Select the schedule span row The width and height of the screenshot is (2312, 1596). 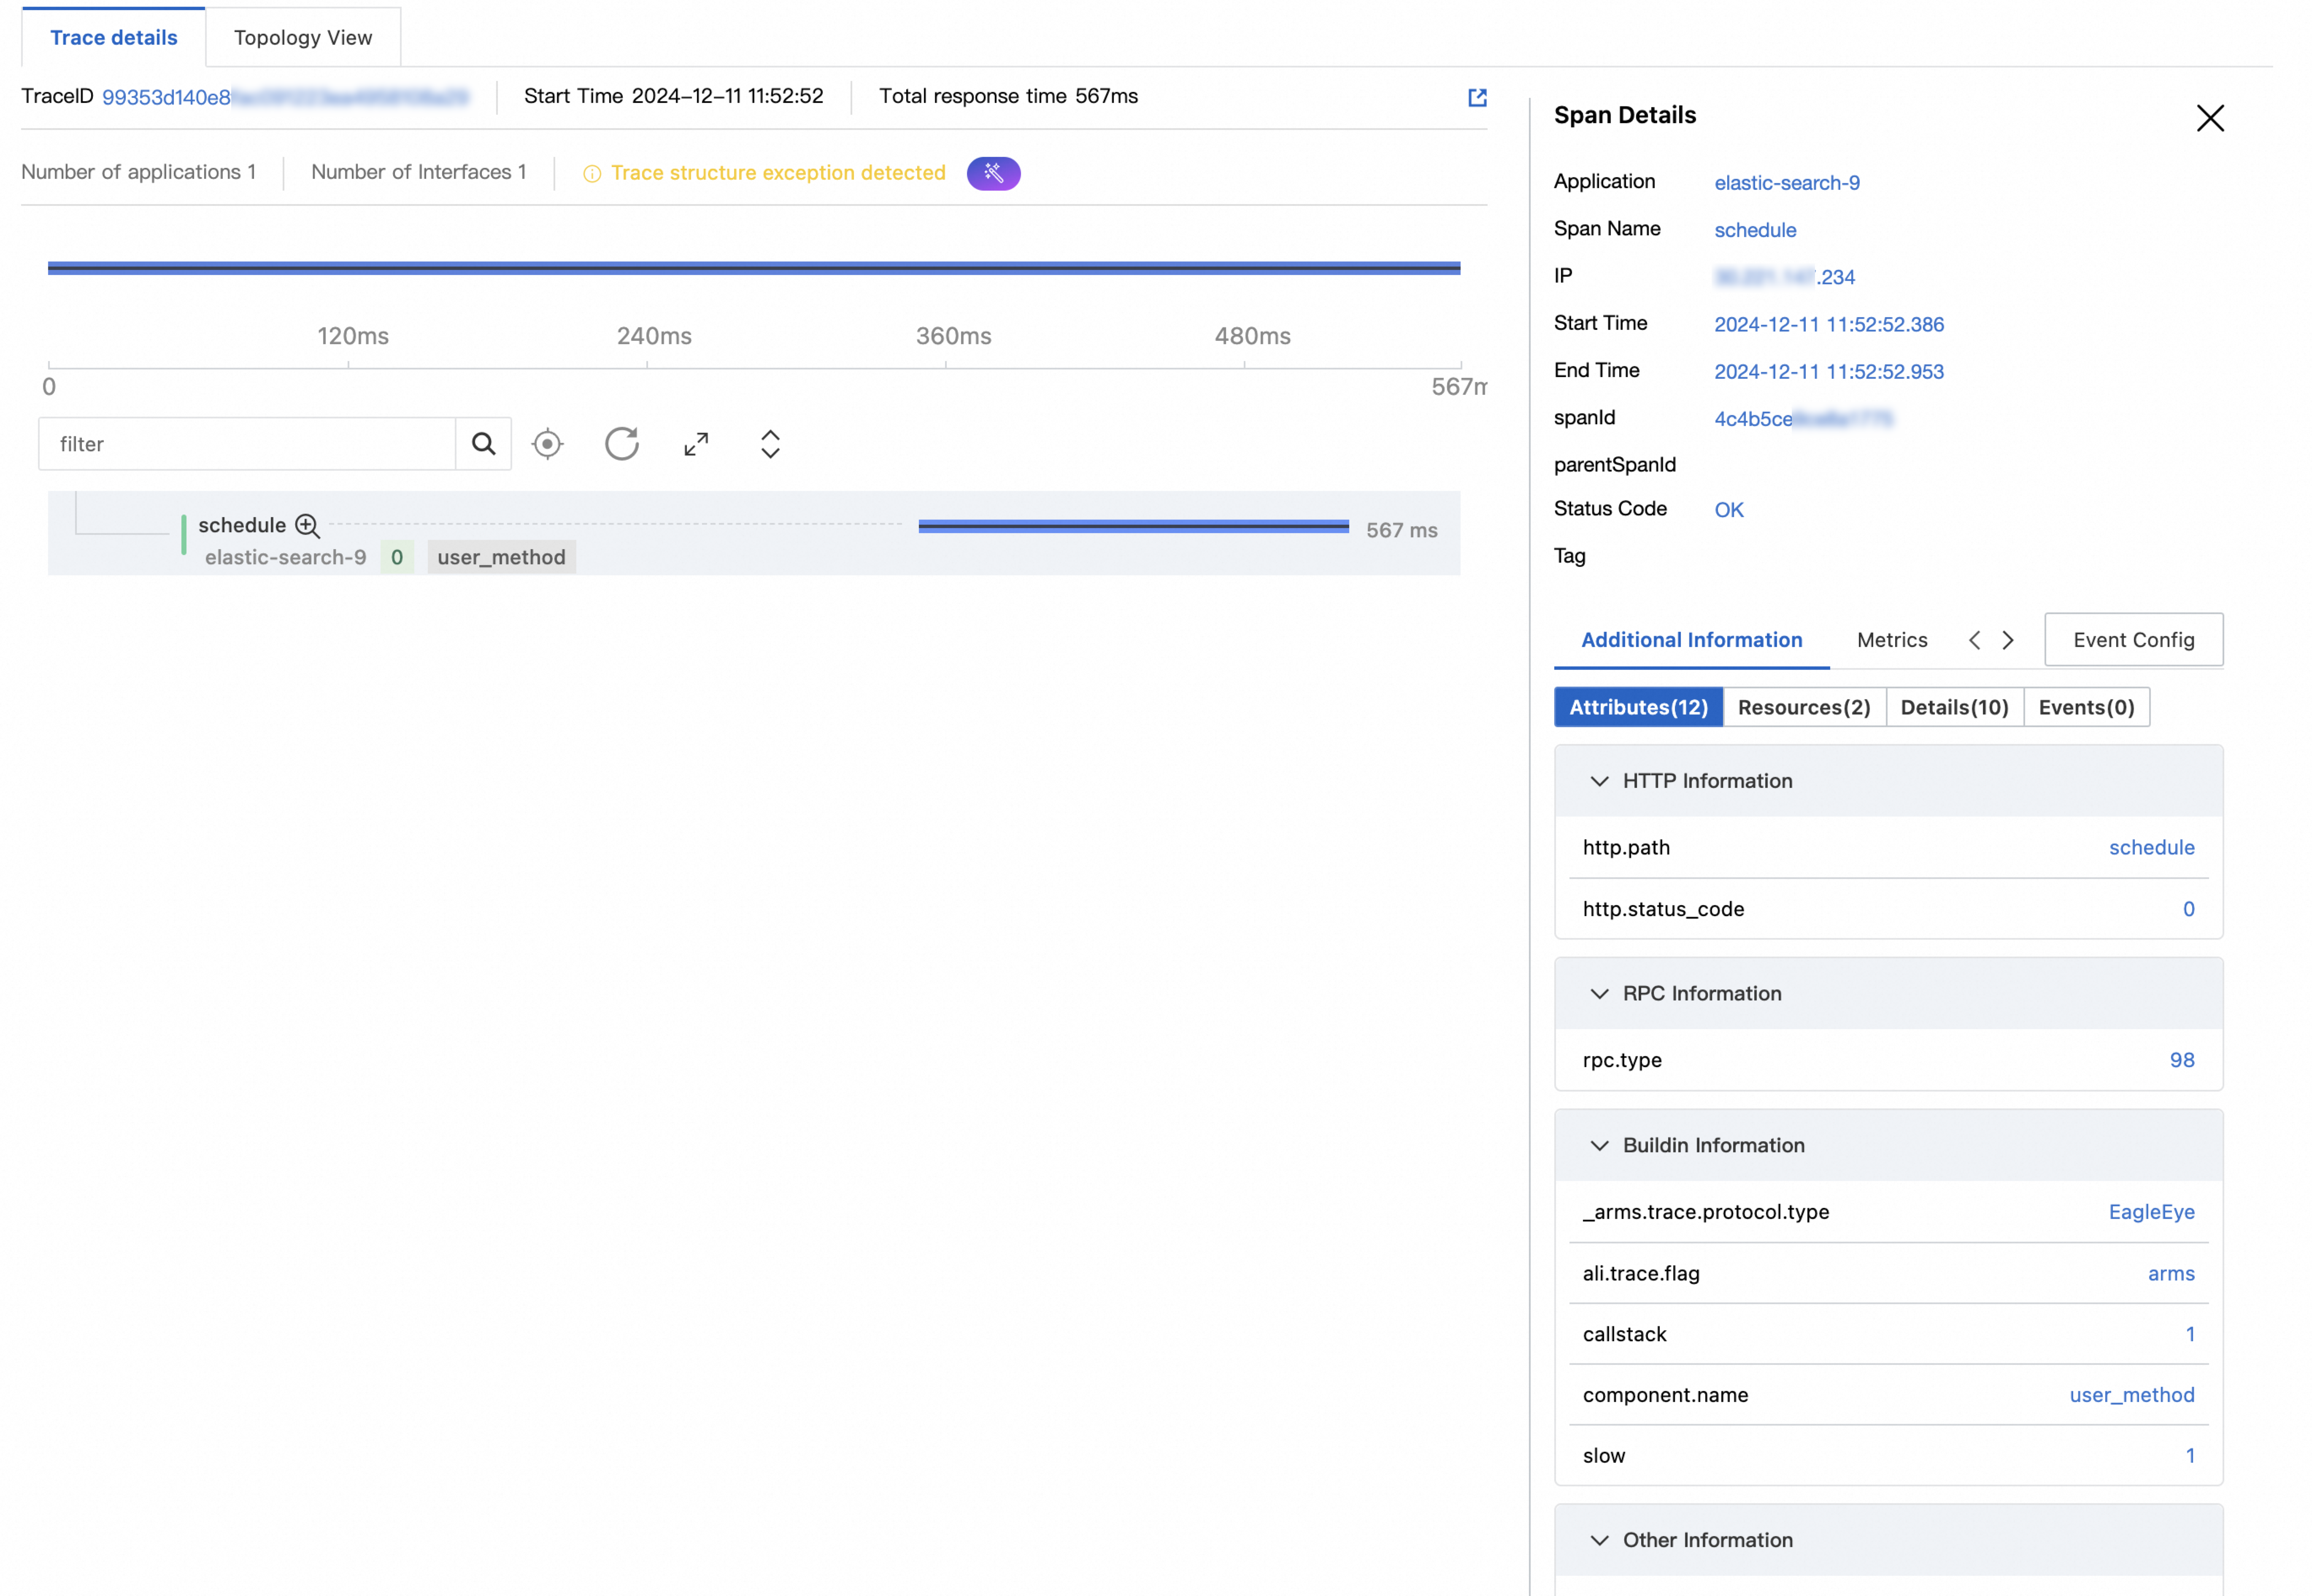[754, 533]
